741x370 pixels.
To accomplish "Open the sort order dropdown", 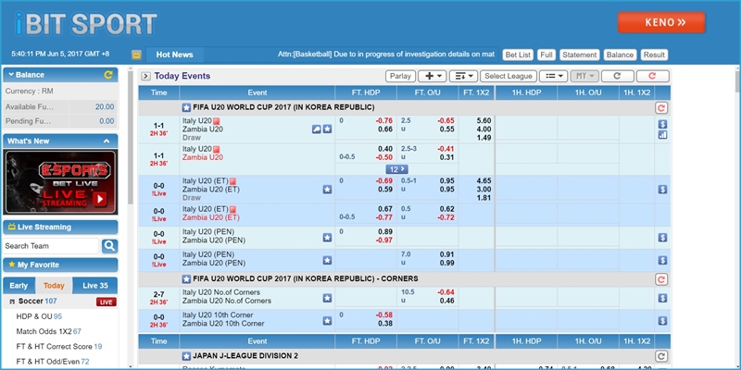I will coord(462,76).
